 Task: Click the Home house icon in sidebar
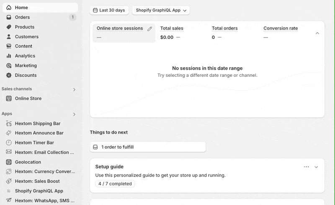point(9,8)
